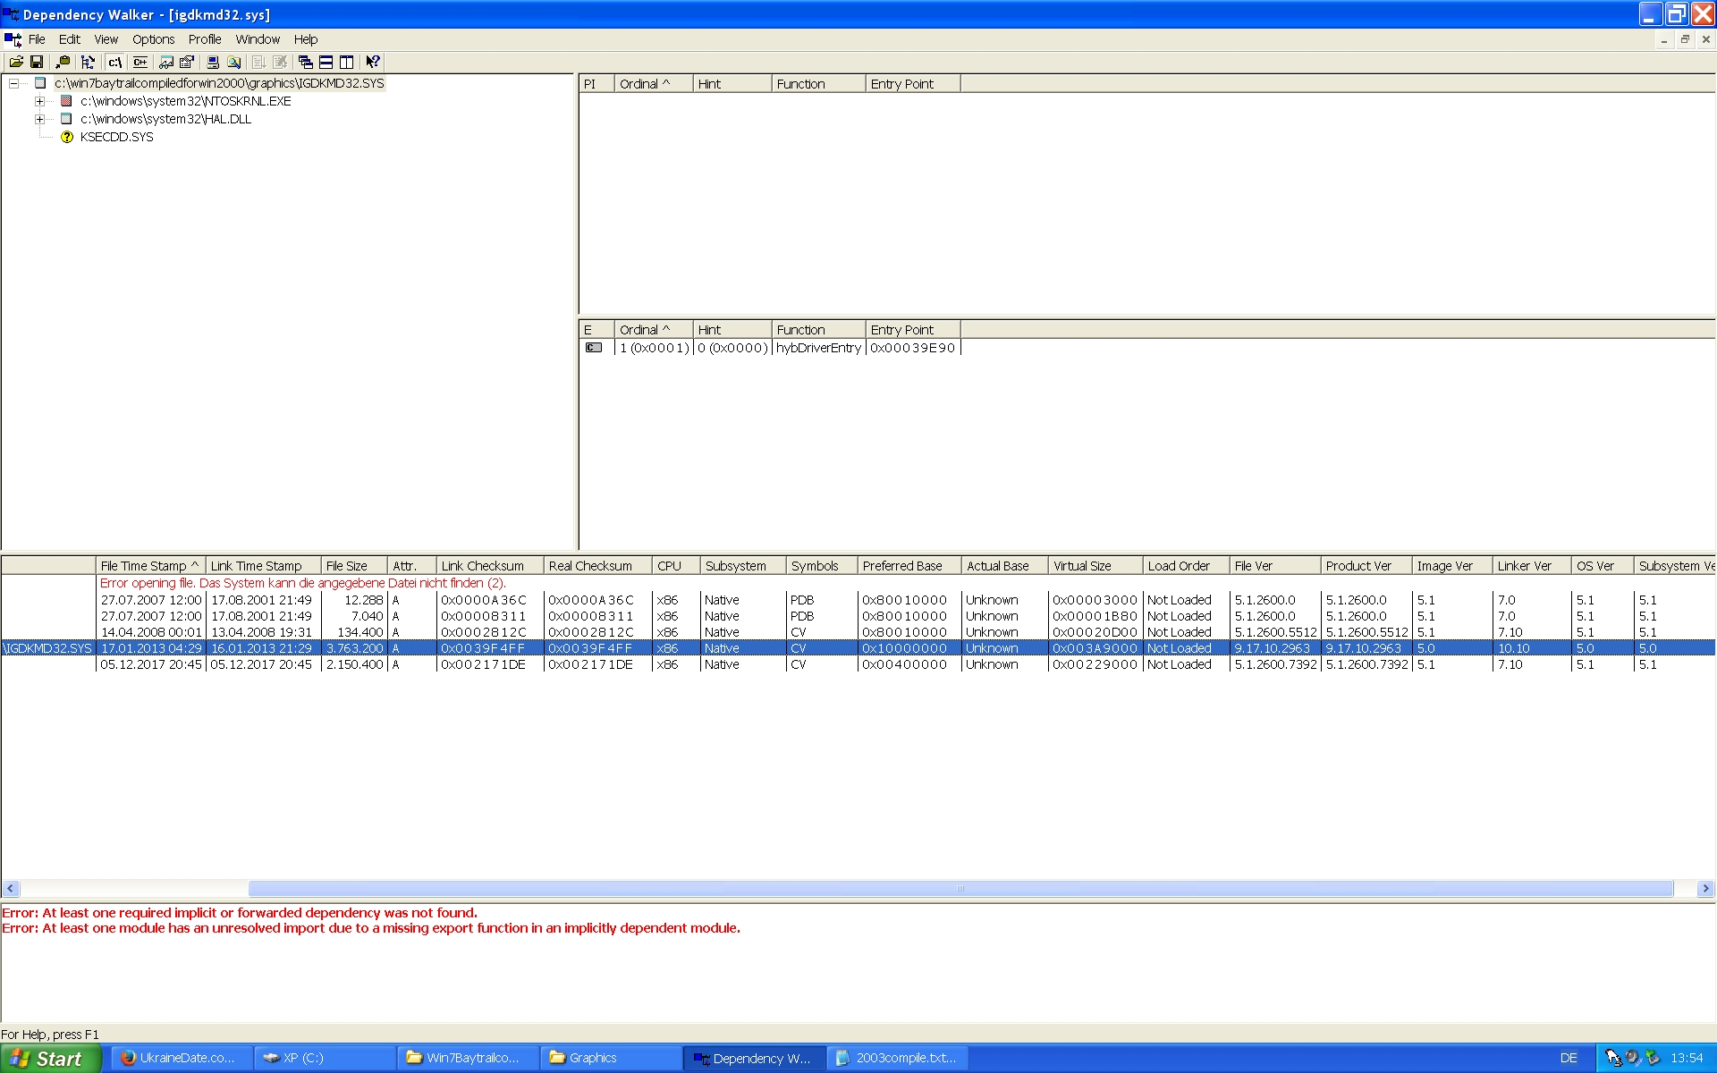Click the Open file toolbar icon
The width and height of the screenshot is (1717, 1073).
coord(16,62)
